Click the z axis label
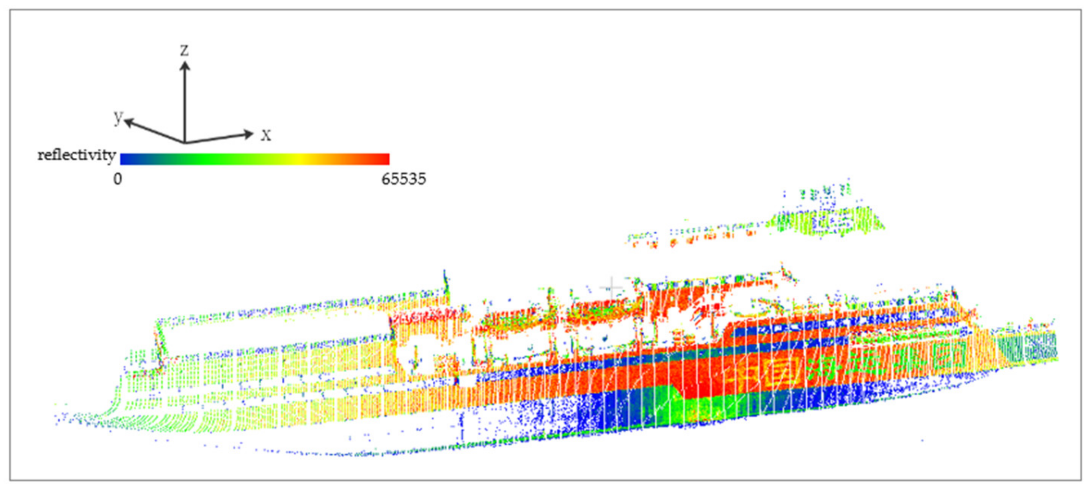The width and height of the screenshot is (1091, 497). pos(184,50)
